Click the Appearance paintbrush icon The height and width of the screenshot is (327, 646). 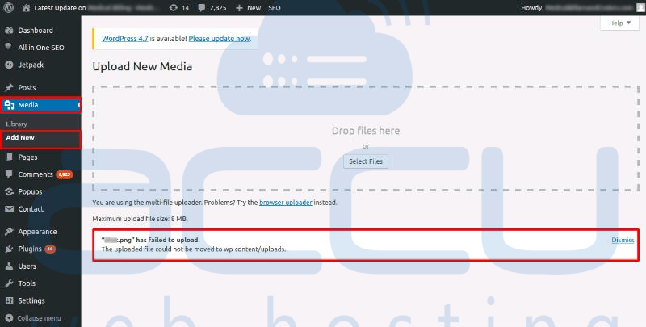[x=9, y=232]
